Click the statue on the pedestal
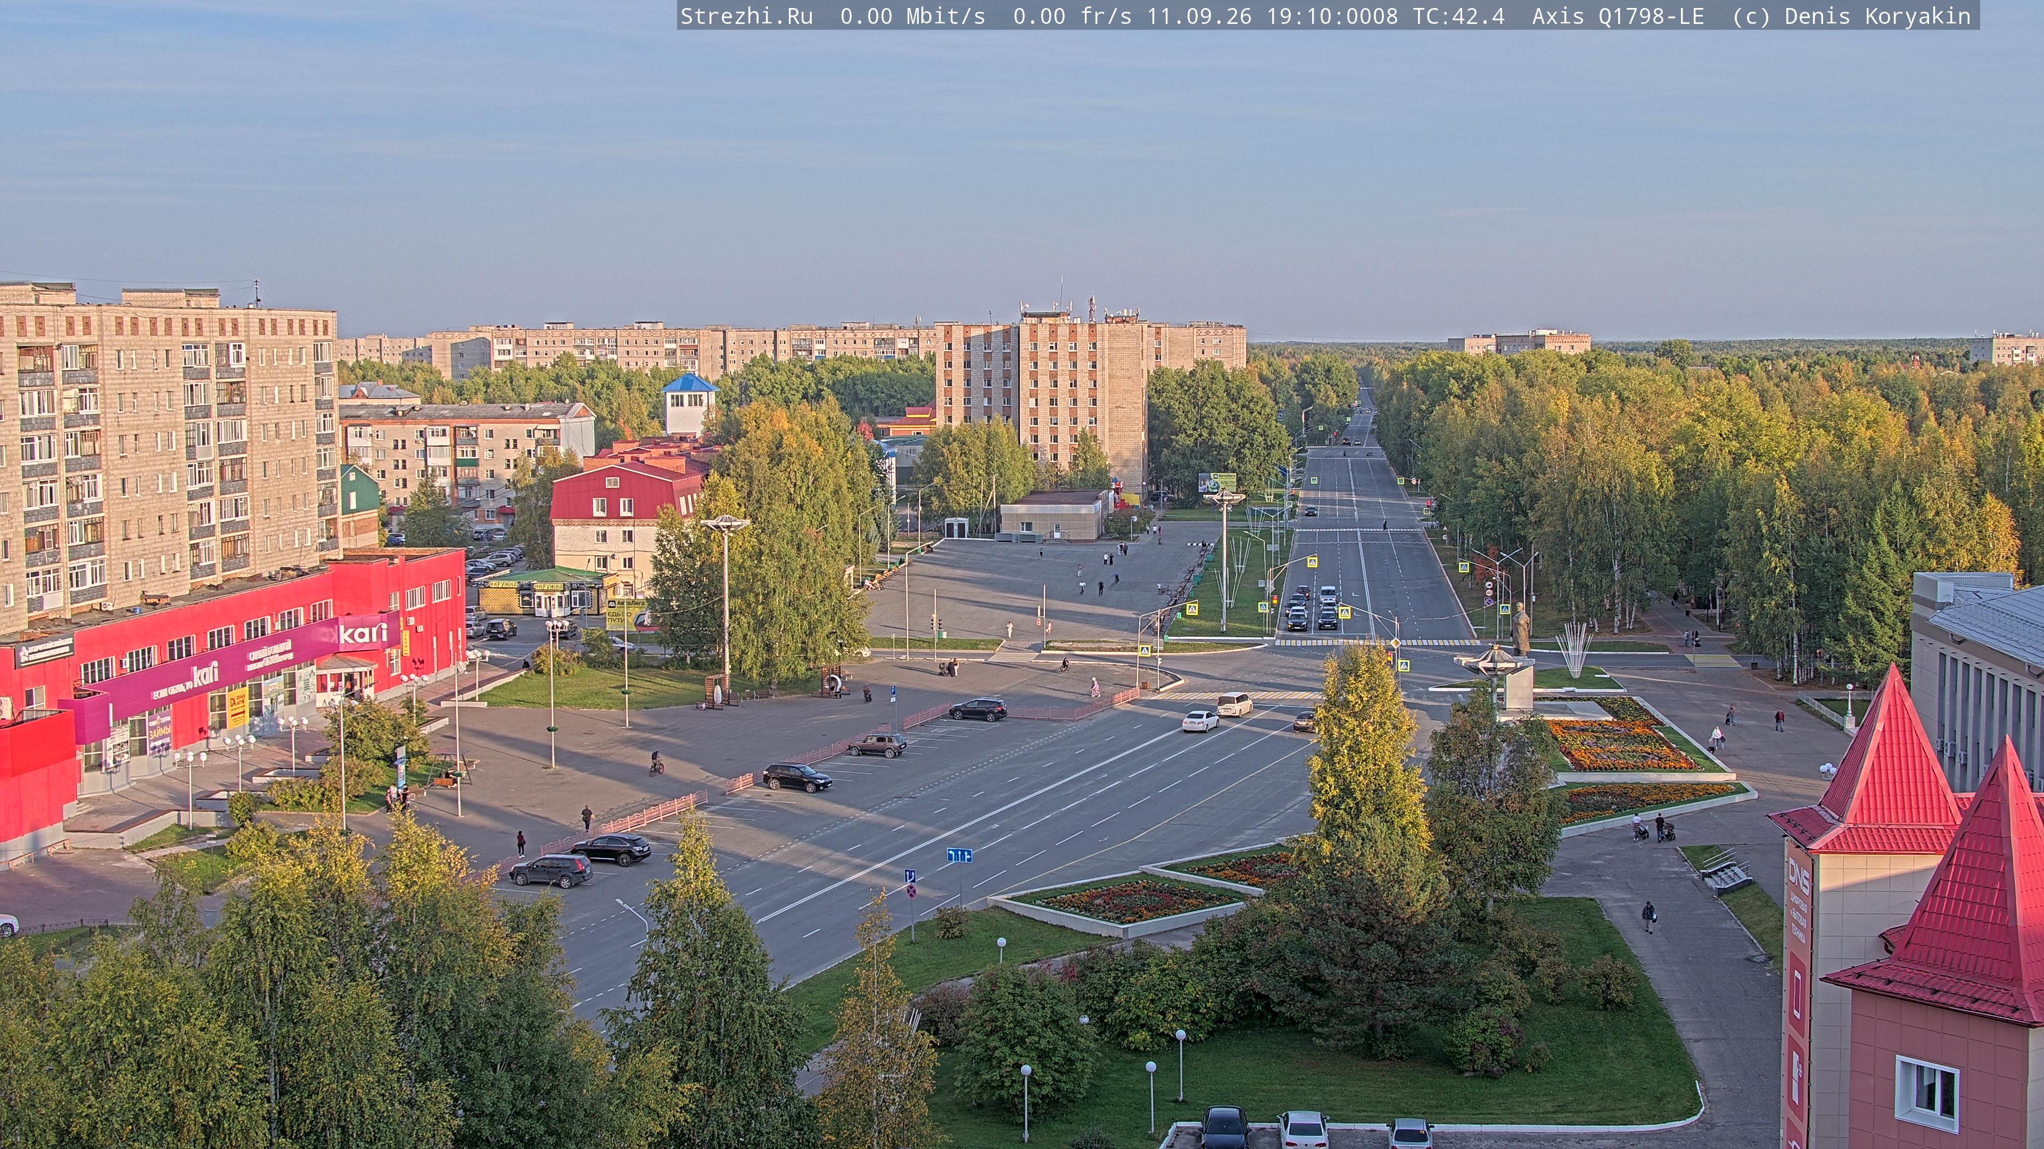Screen dimensions: 2044x1149 (x=1520, y=629)
